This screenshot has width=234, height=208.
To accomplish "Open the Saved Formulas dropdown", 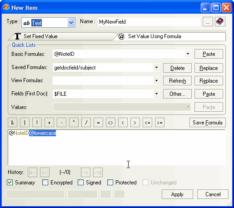I will [157, 67].
